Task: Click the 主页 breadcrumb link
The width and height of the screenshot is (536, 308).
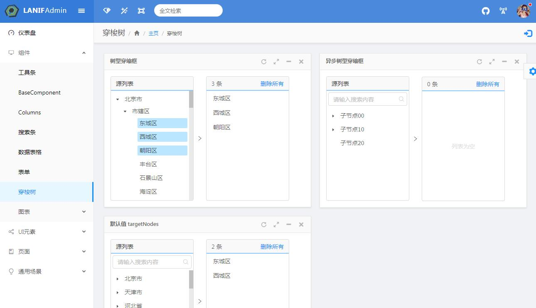Action: point(153,34)
